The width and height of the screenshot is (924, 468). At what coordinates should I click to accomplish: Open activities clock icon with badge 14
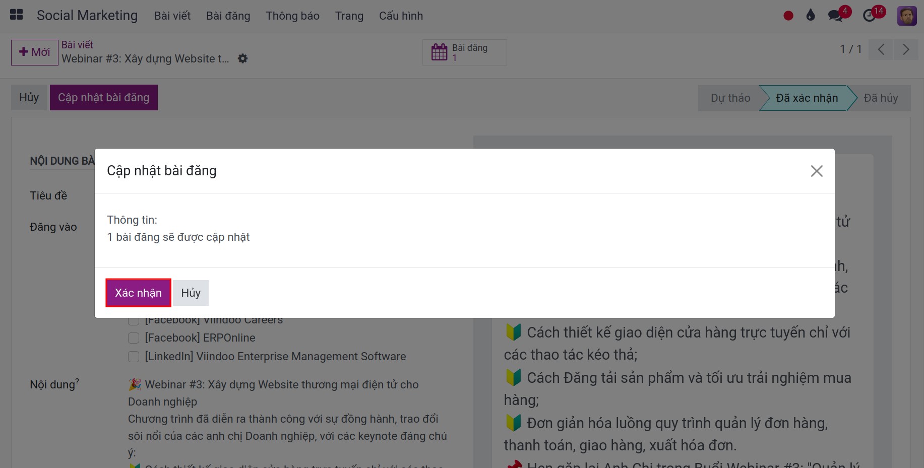click(870, 16)
